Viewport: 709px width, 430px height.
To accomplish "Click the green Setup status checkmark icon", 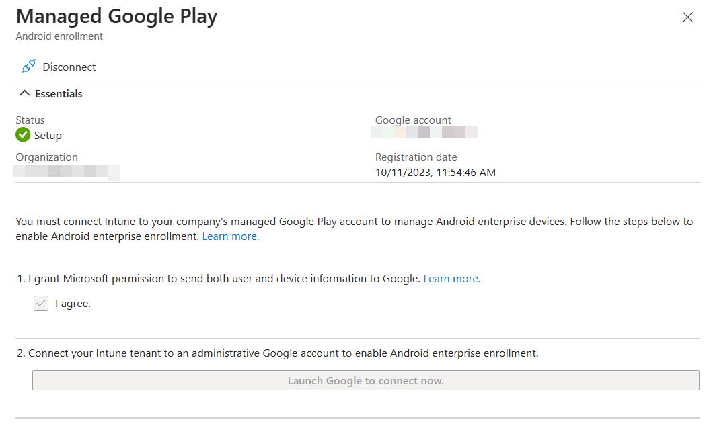I will pyautogui.click(x=22, y=135).
